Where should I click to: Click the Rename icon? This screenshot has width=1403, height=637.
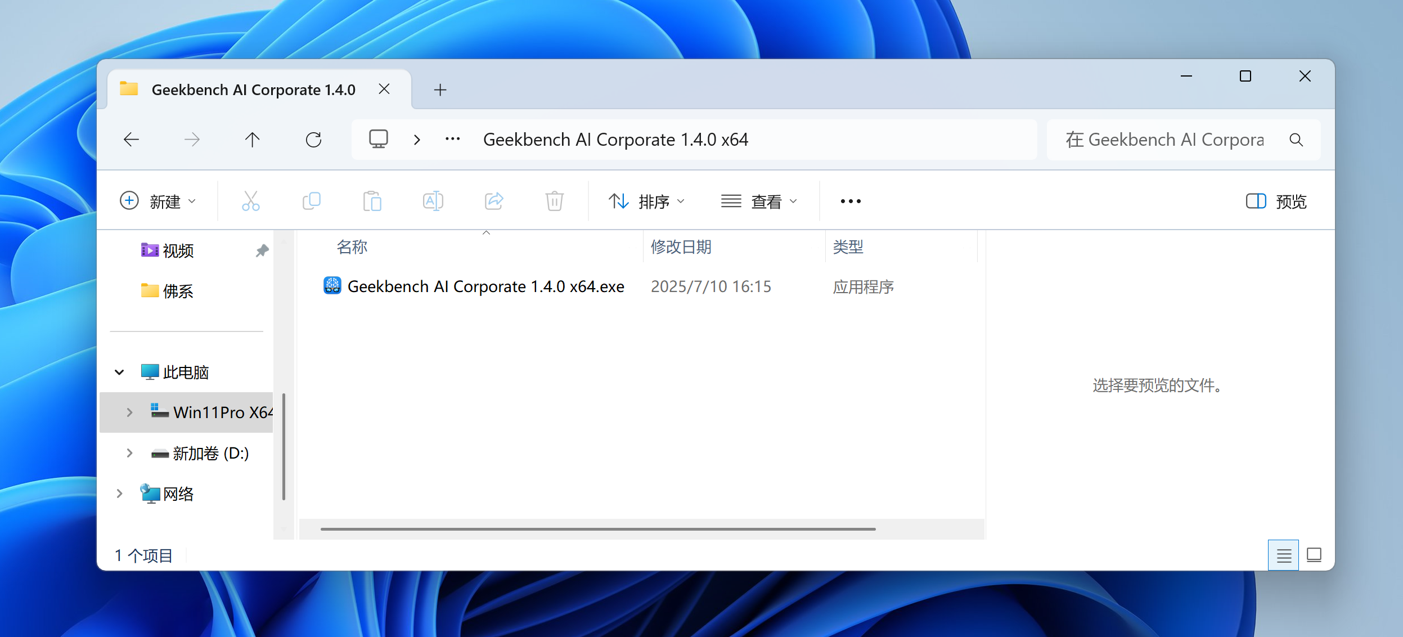pos(433,201)
